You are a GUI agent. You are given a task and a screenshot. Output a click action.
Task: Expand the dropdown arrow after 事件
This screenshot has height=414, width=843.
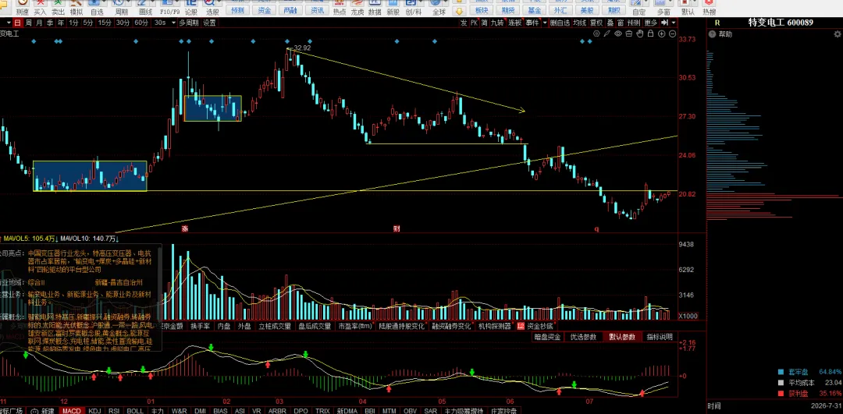(x=545, y=23)
